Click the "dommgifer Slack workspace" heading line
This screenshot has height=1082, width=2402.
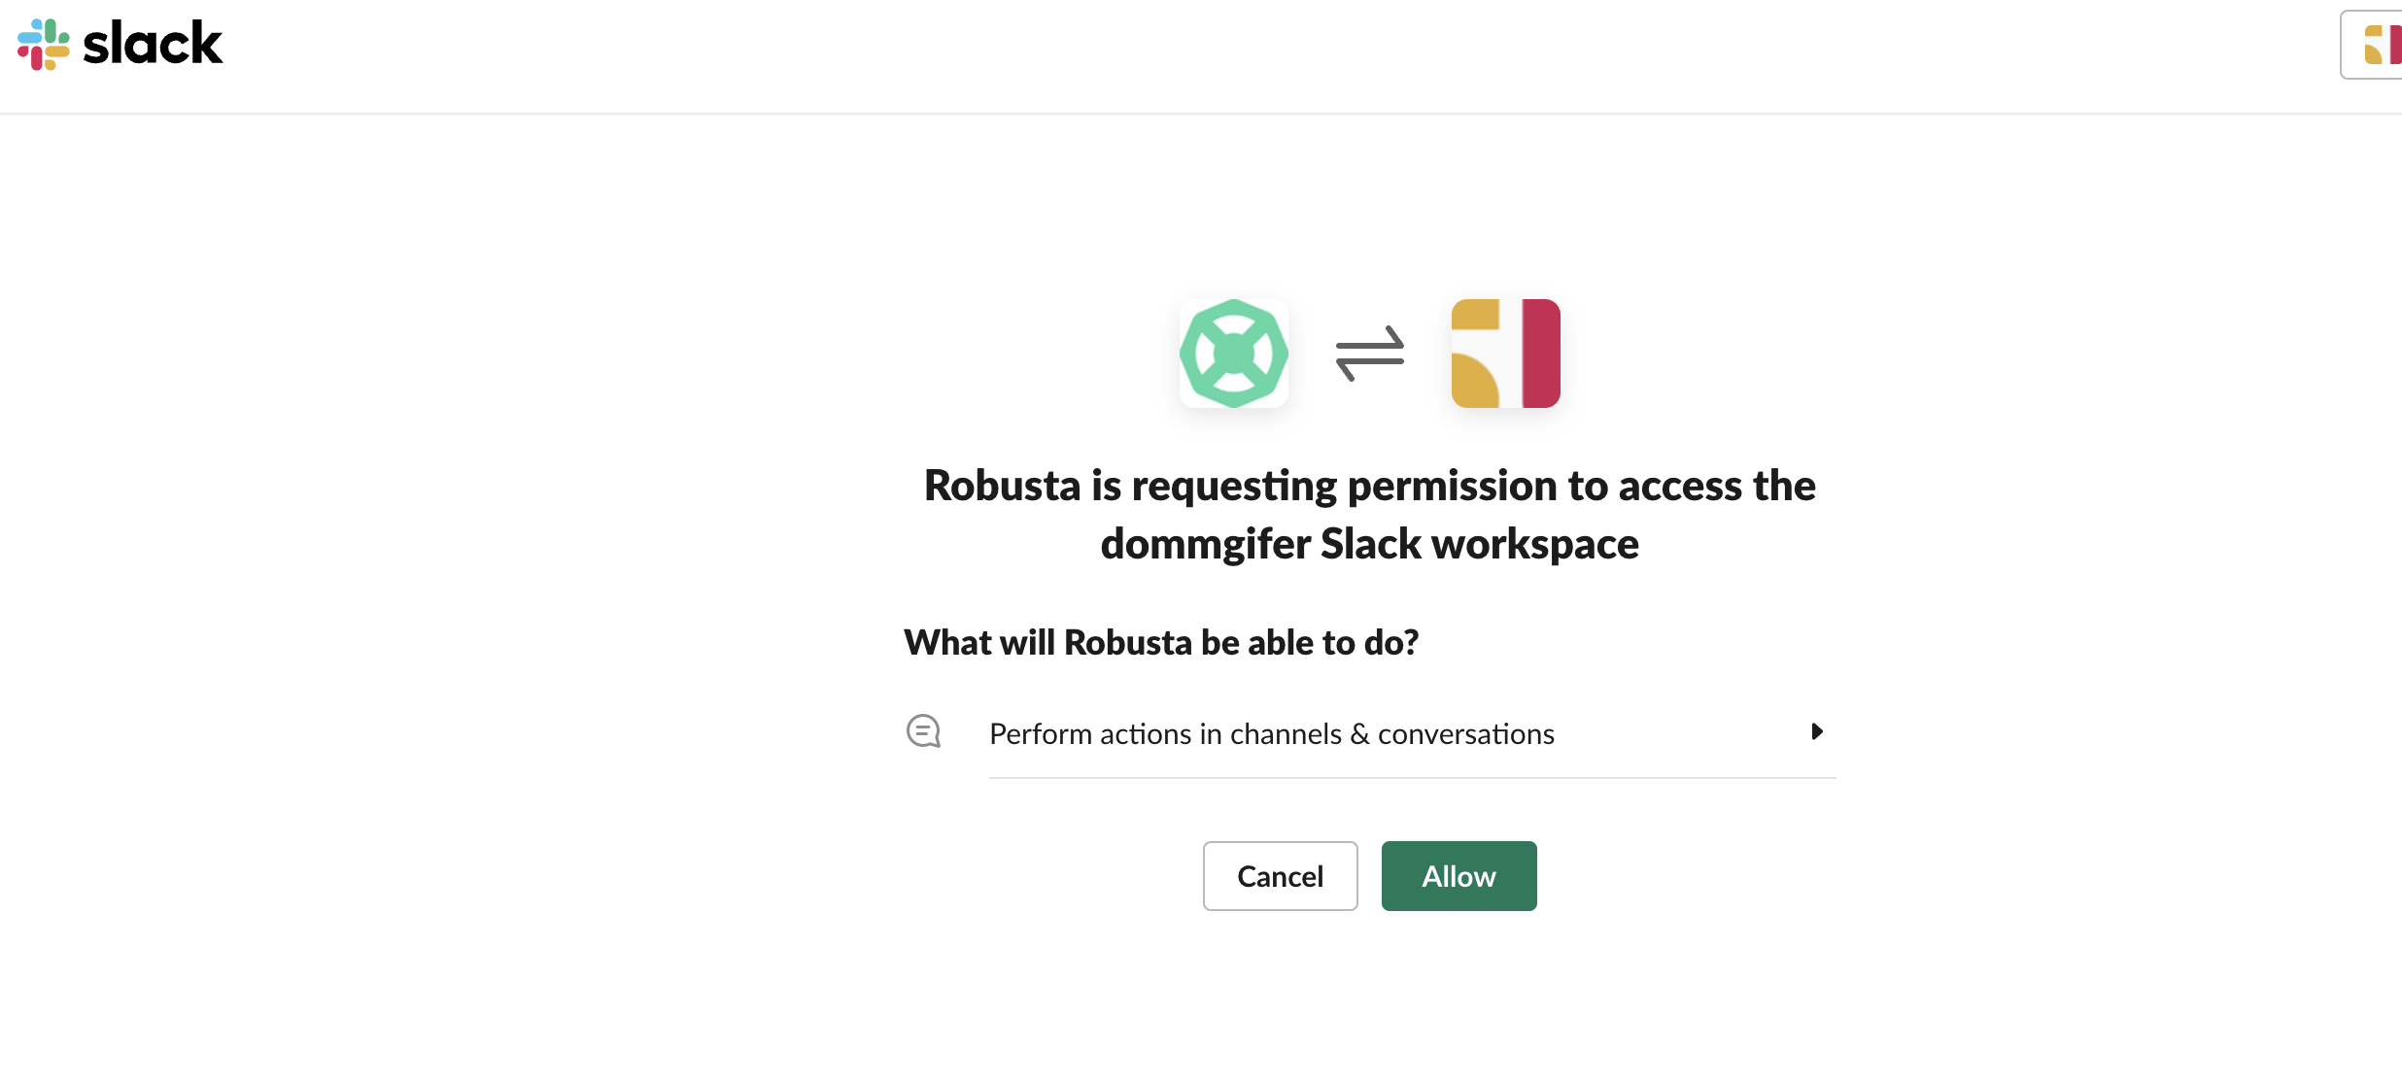(x=1369, y=544)
